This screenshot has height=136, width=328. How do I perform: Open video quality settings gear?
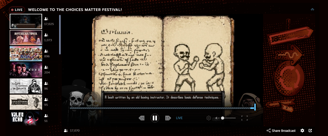[x=208, y=118]
